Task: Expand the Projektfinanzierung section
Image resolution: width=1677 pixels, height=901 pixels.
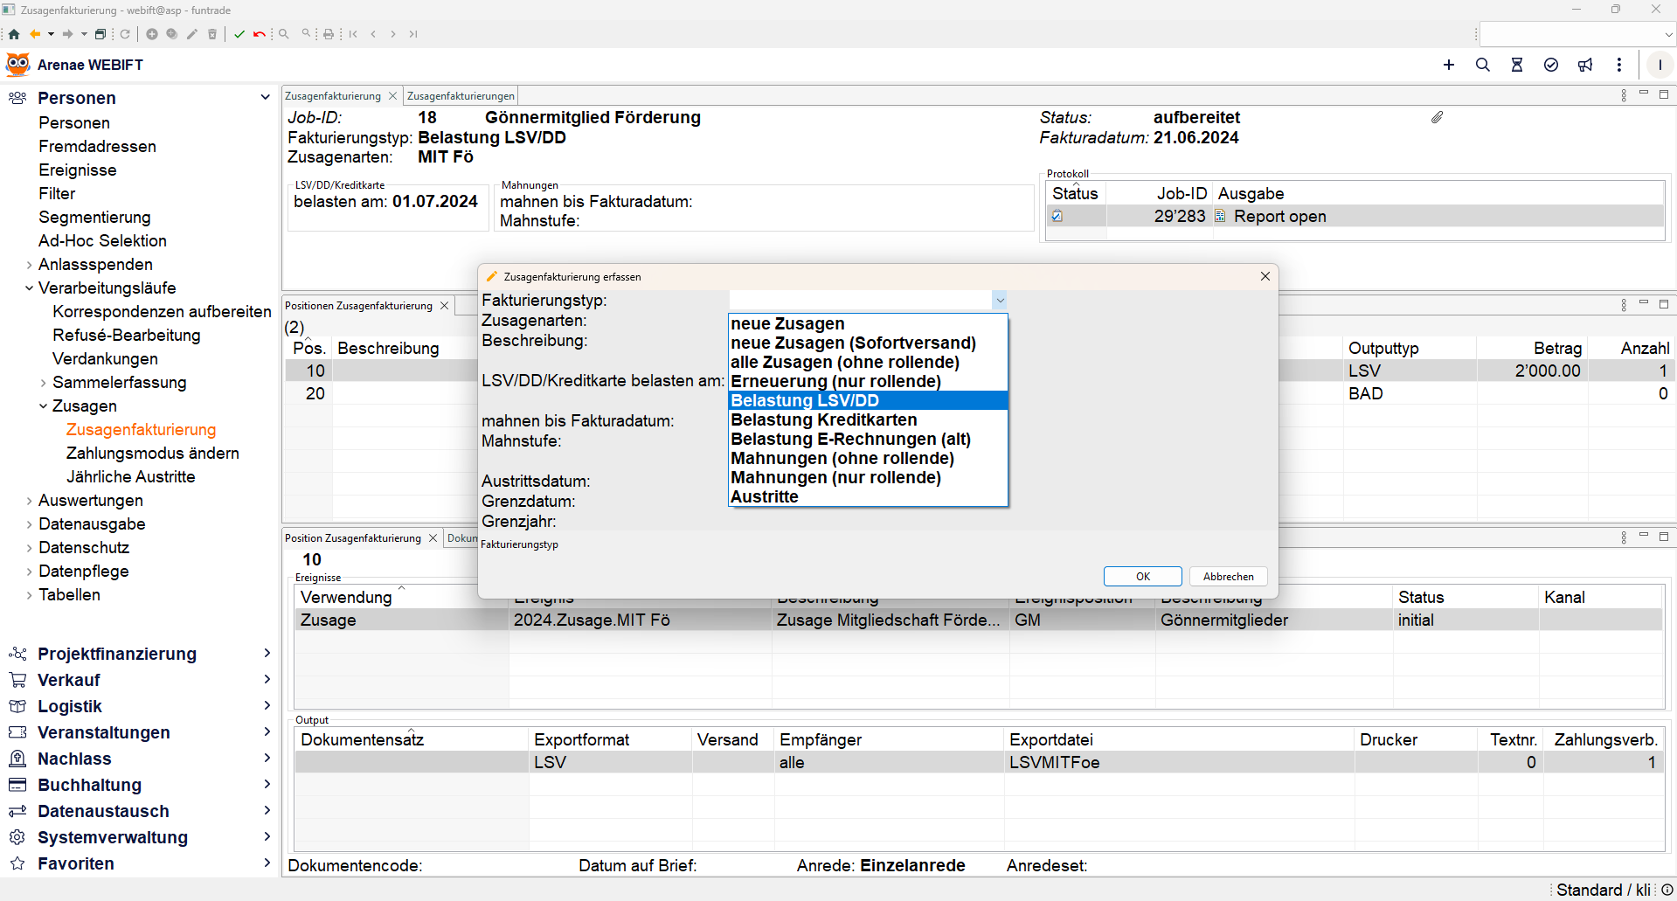Action: tap(267, 654)
